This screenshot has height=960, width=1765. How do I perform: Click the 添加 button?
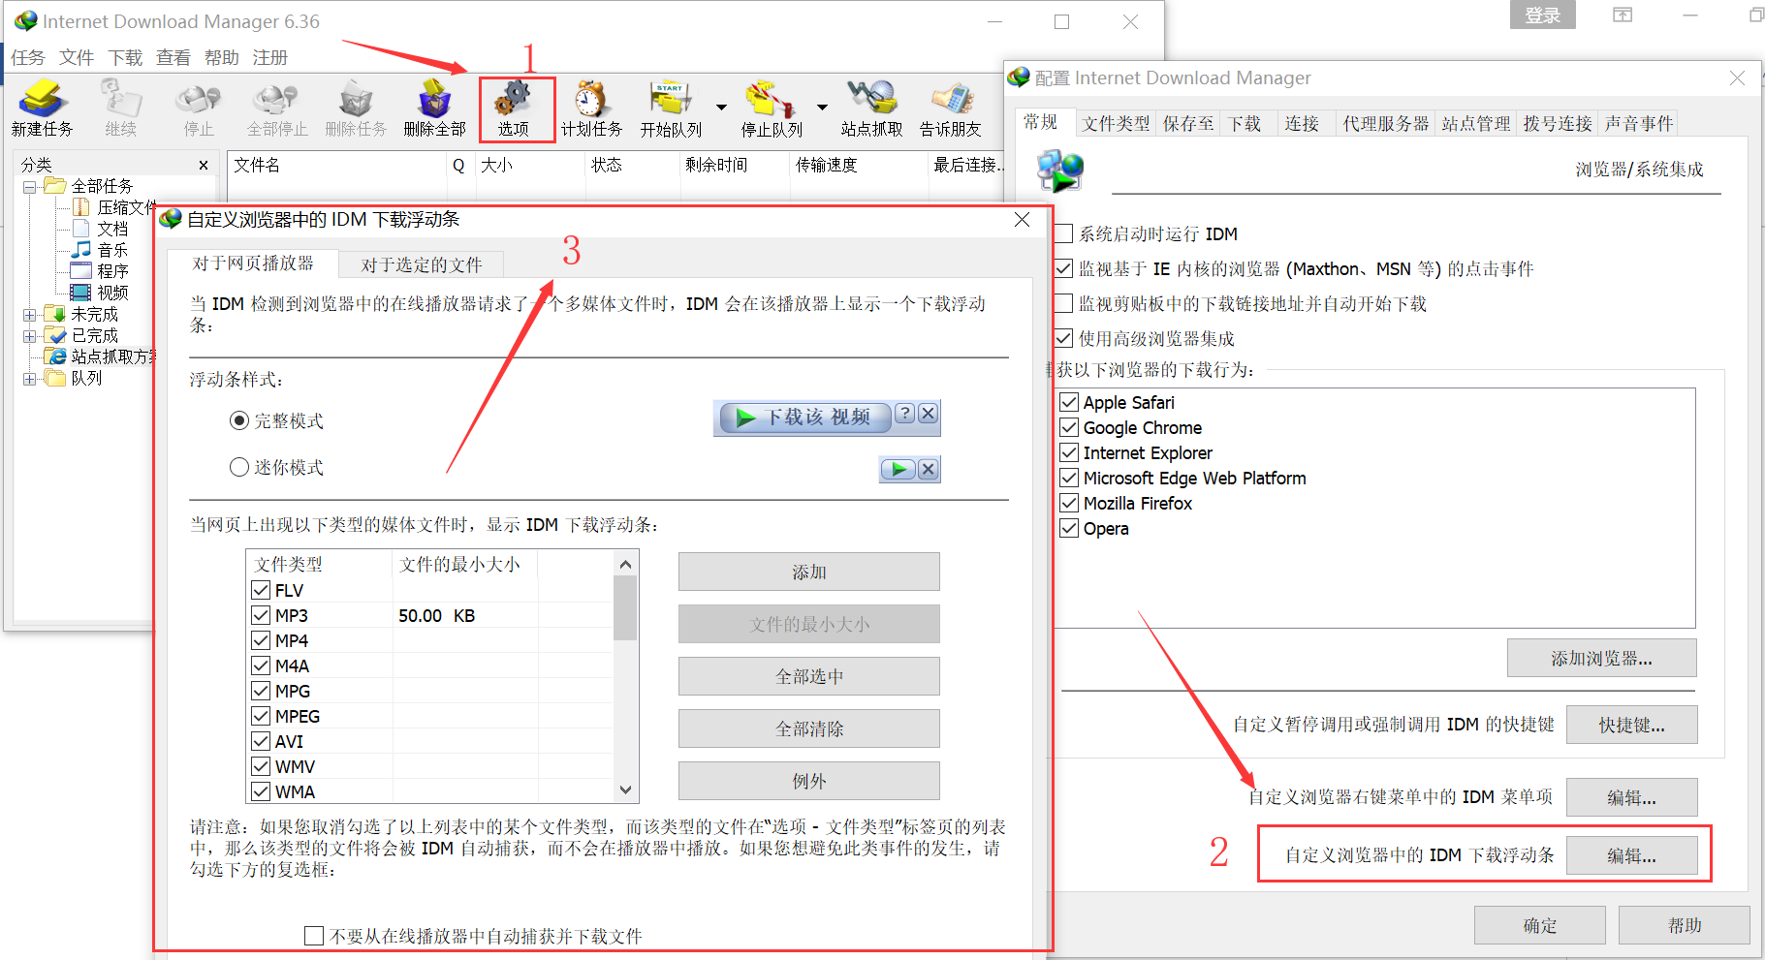pyautogui.click(x=809, y=572)
